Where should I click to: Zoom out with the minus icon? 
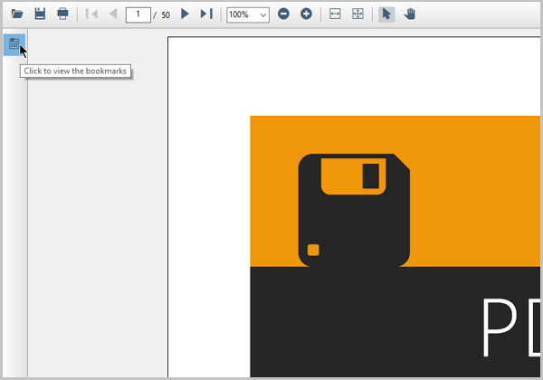pyautogui.click(x=283, y=14)
